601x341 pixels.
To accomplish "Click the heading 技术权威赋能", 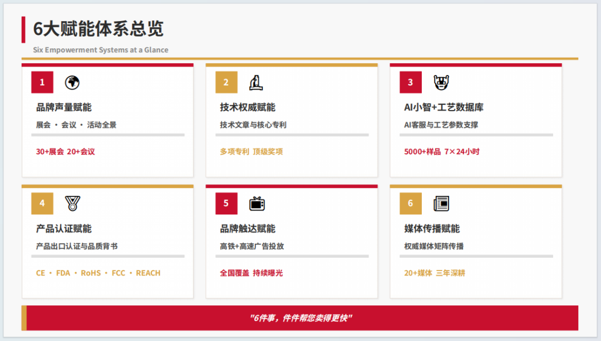I will point(248,108).
